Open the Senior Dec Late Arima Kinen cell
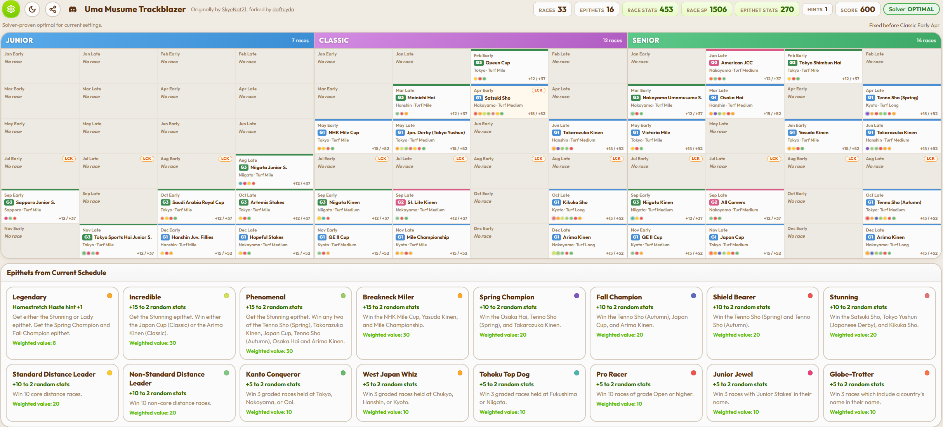The width and height of the screenshot is (943, 427). [x=902, y=241]
